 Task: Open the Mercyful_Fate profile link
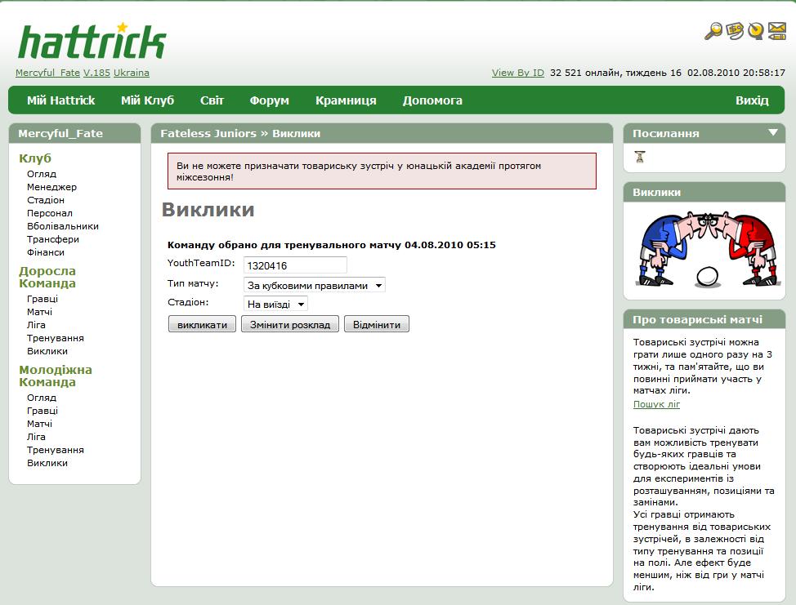pyautogui.click(x=47, y=73)
